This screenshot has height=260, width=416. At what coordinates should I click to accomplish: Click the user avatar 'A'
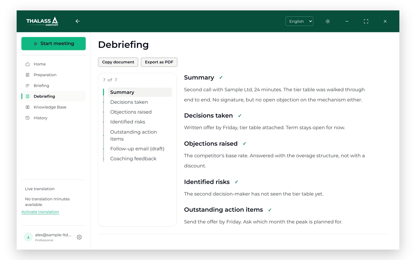(x=28, y=237)
